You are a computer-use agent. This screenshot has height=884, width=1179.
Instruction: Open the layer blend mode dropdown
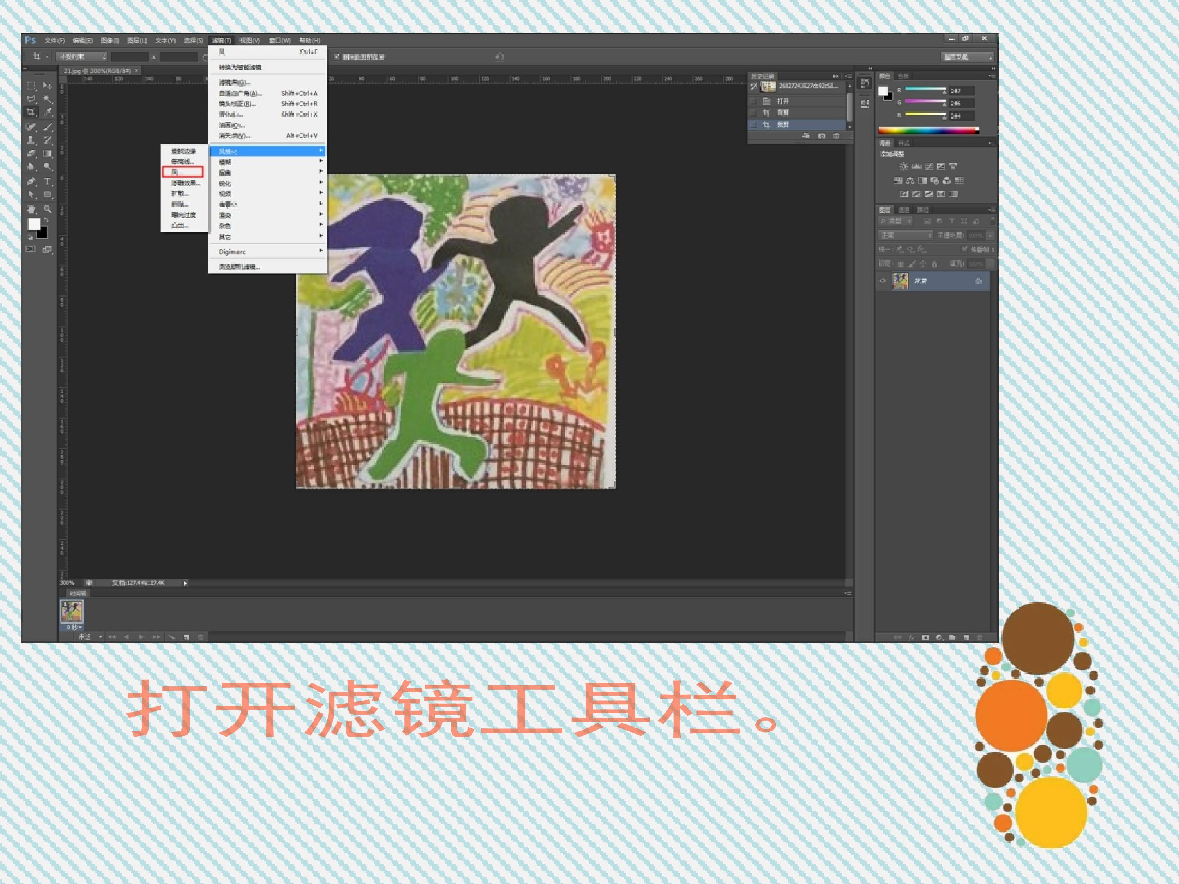click(905, 235)
